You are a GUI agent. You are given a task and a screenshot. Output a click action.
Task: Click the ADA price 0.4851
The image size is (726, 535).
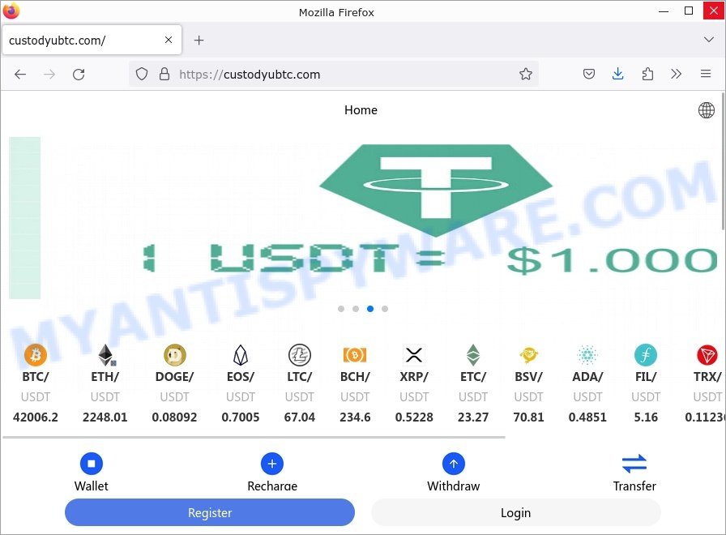[587, 417]
